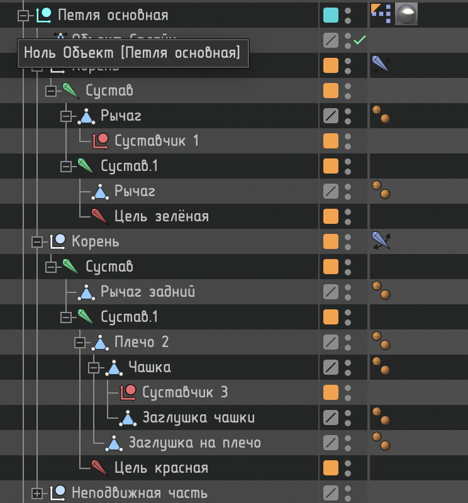Collapse the Чашка branch
The height and width of the screenshot is (503, 468).
[x=94, y=367]
